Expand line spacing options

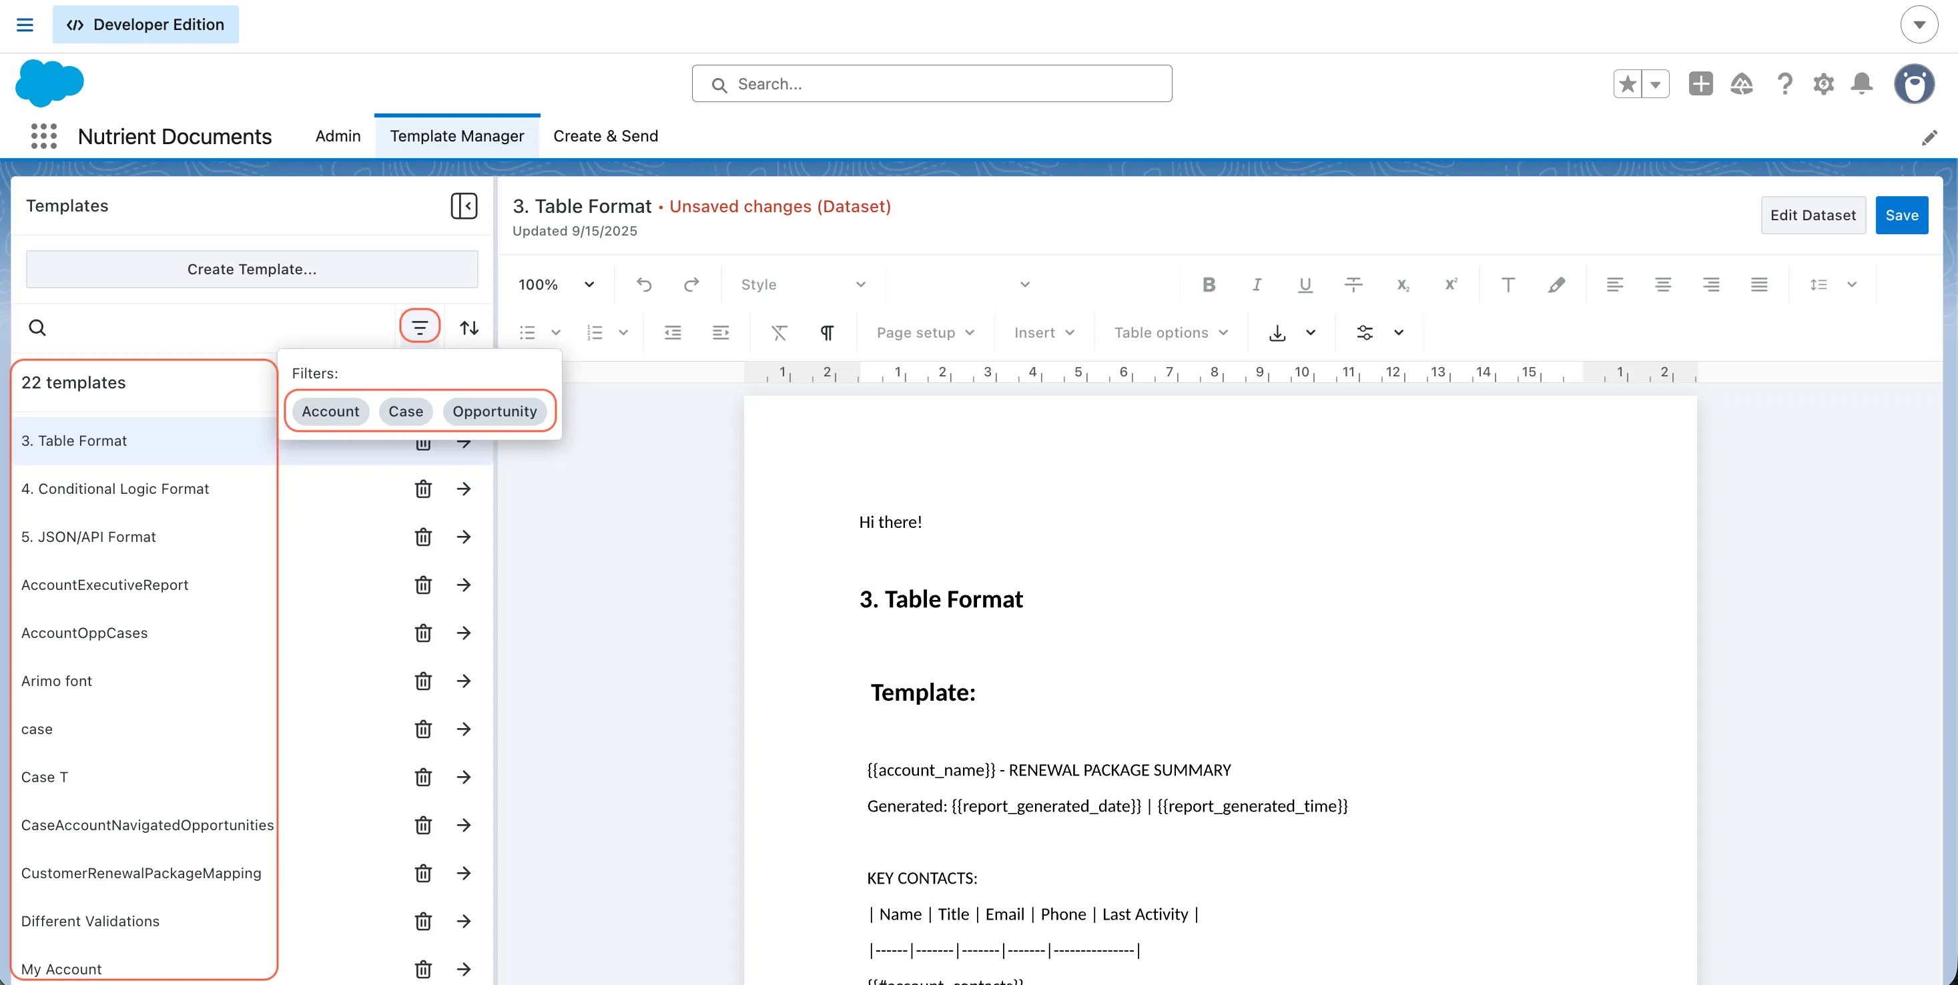coord(1852,284)
